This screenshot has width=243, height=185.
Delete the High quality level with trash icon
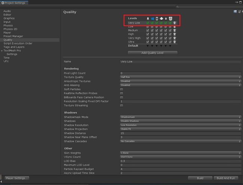(x=175, y=34)
